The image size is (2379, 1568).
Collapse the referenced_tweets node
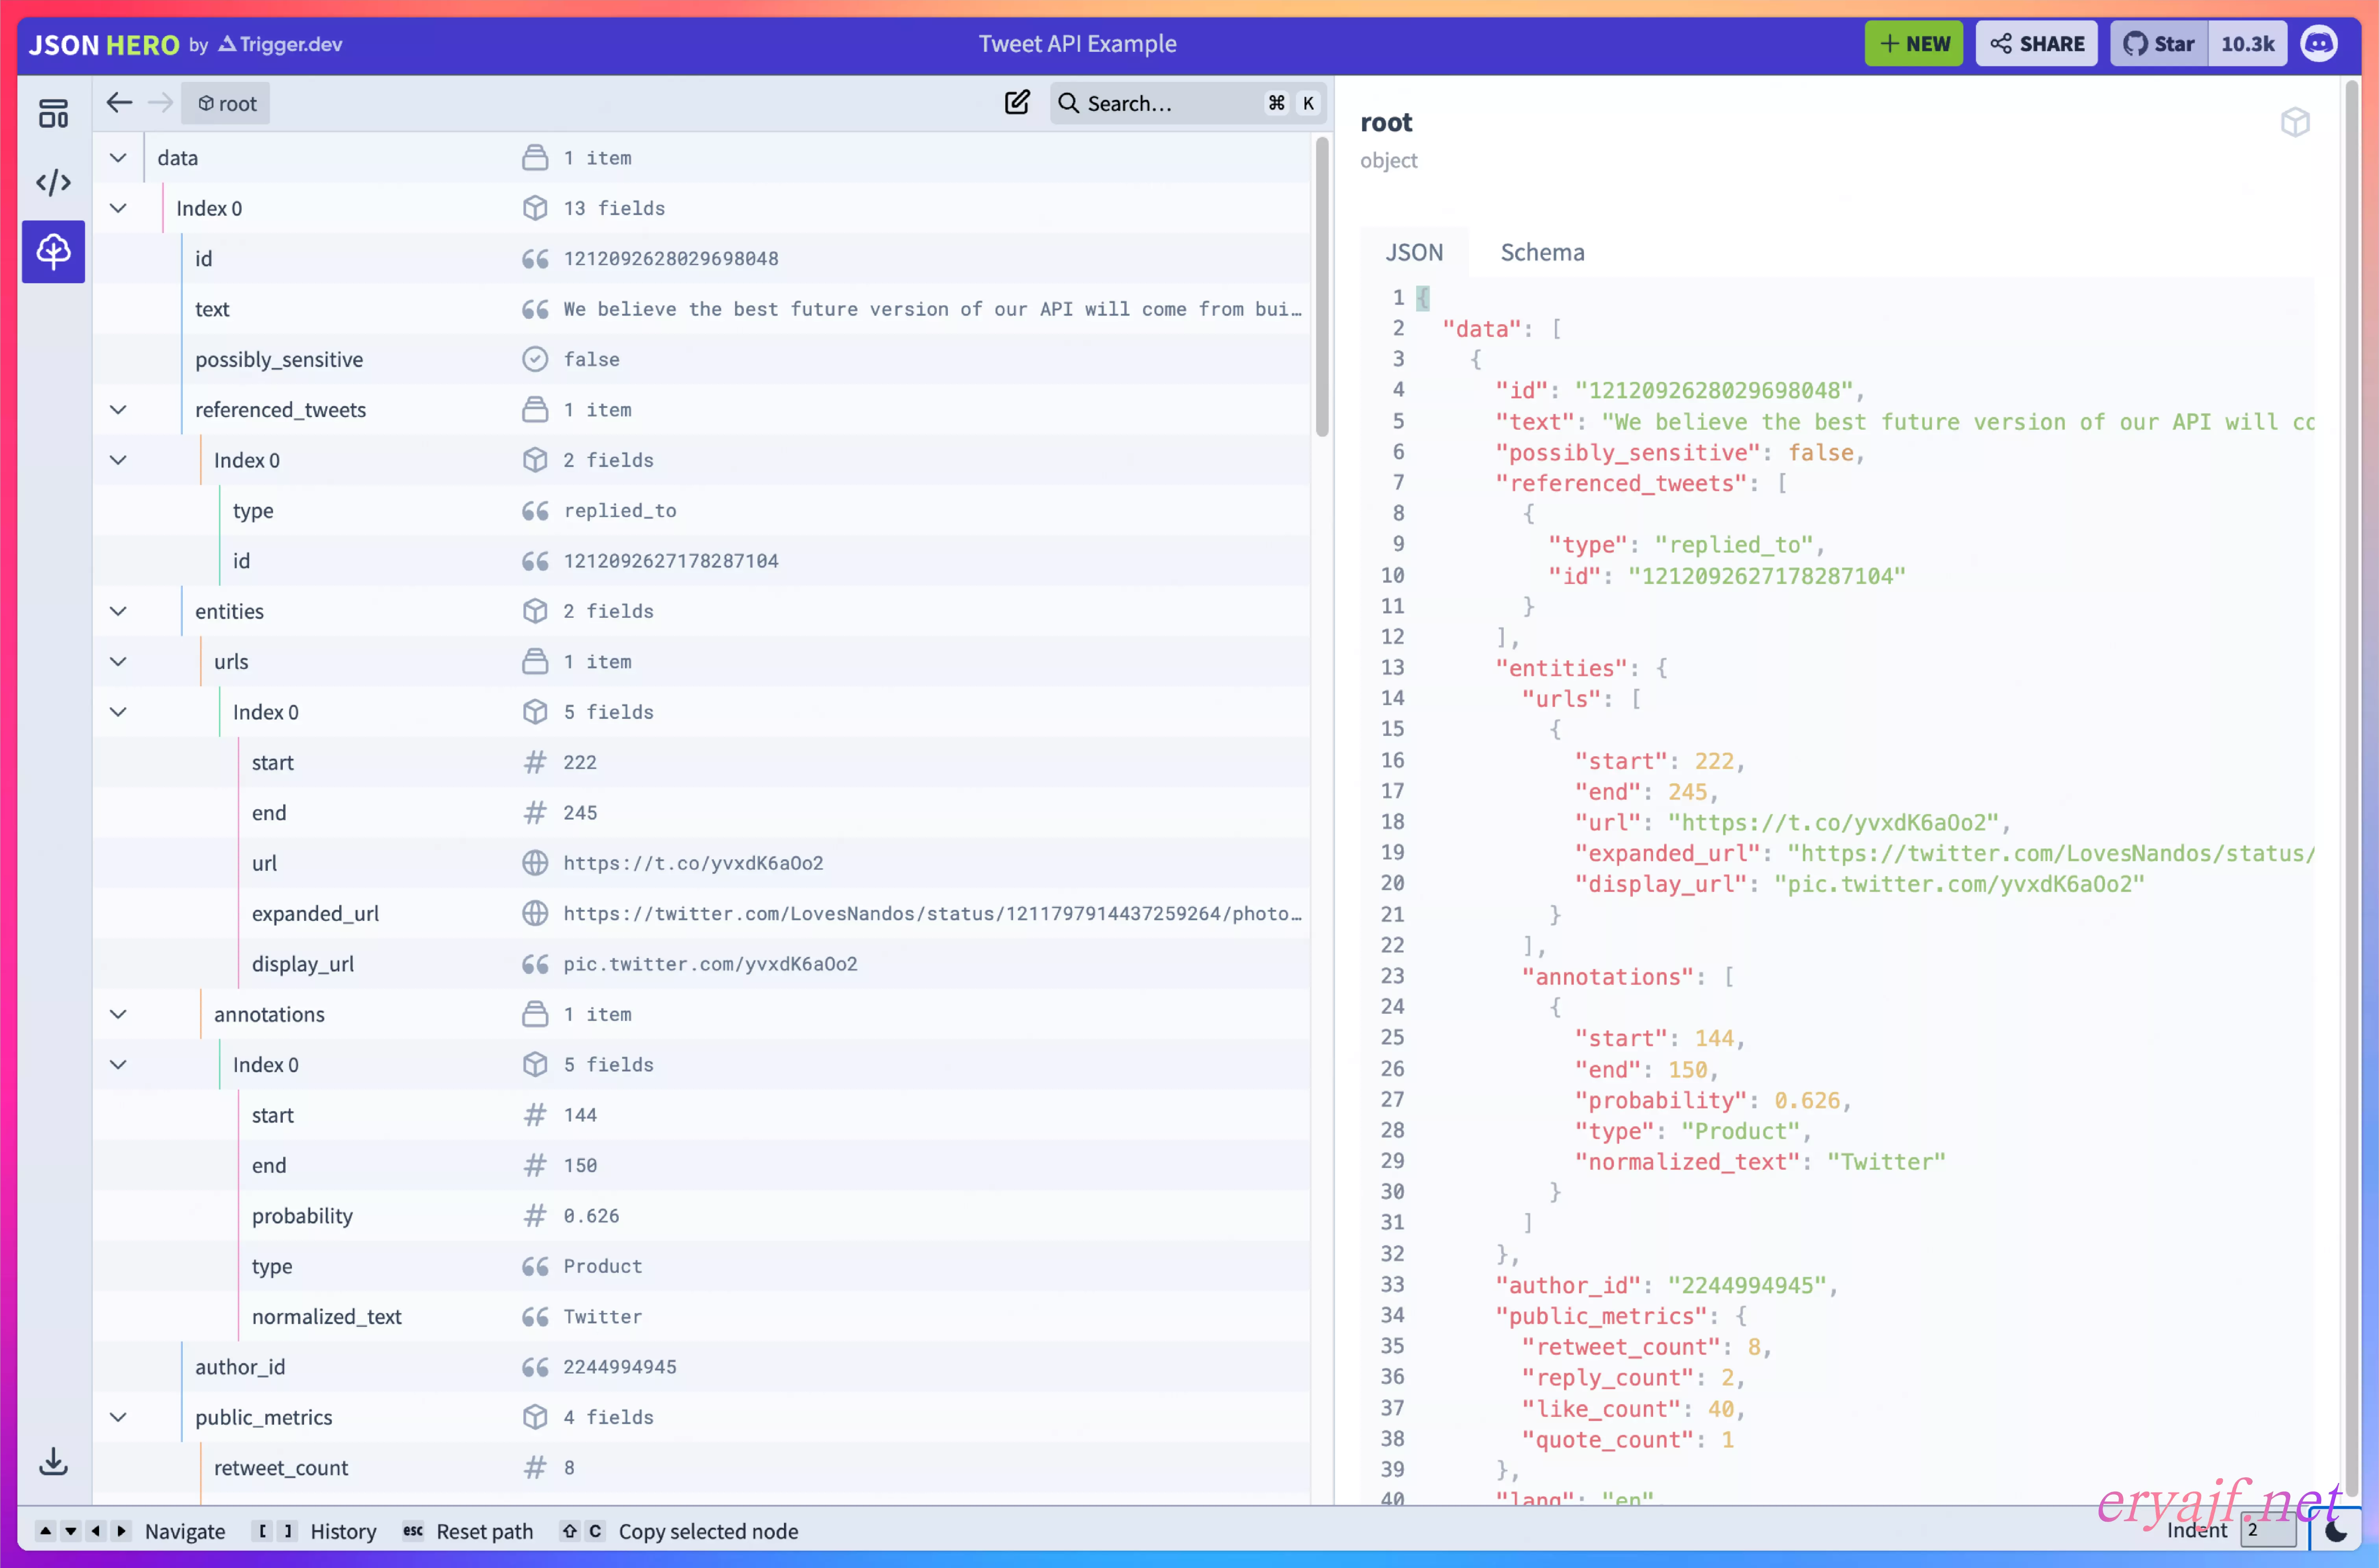click(x=118, y=410)
